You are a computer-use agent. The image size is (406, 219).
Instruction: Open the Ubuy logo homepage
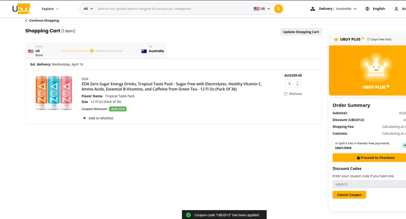click(x=21, y=9)
